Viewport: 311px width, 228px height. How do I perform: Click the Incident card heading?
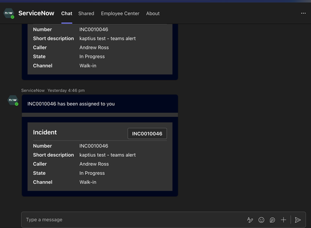click(45, 133)
